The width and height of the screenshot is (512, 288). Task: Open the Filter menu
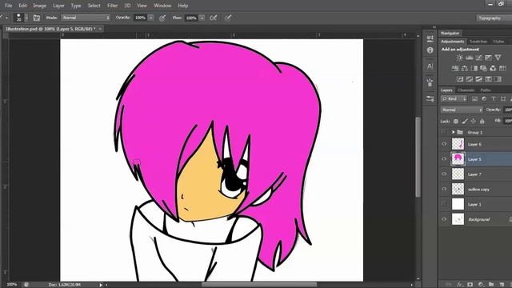pos(112,6)
